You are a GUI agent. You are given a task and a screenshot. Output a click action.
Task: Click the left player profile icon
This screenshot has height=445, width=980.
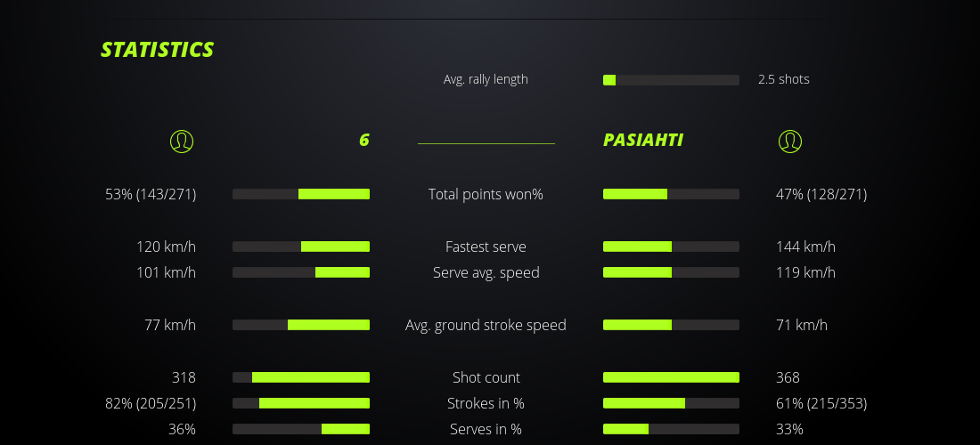182,141
